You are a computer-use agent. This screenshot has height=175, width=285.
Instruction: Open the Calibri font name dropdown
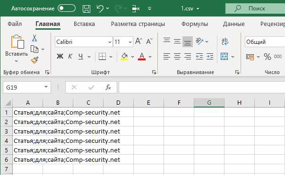click(110, 42)
